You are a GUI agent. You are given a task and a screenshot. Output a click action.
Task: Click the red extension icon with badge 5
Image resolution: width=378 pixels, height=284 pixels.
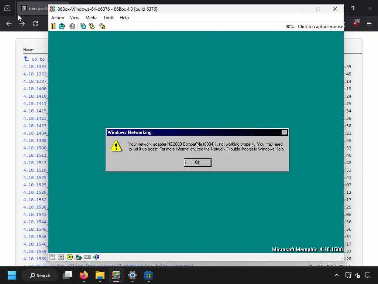point(356,23)
